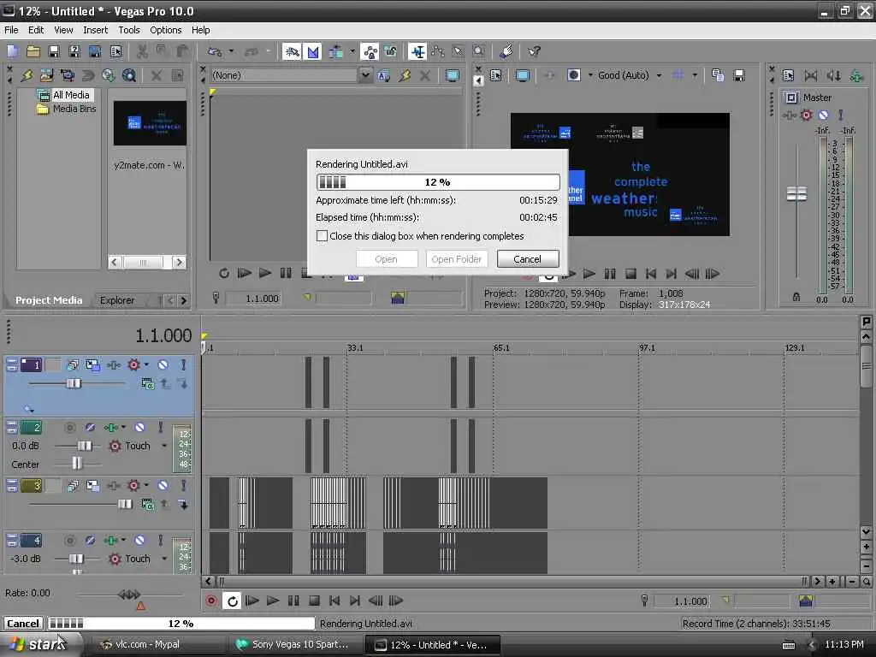The width and height of the screenshot is (876, 657).
Task: Select the Zoom Edit tool magnifier
Action: [x=479, y=52]
